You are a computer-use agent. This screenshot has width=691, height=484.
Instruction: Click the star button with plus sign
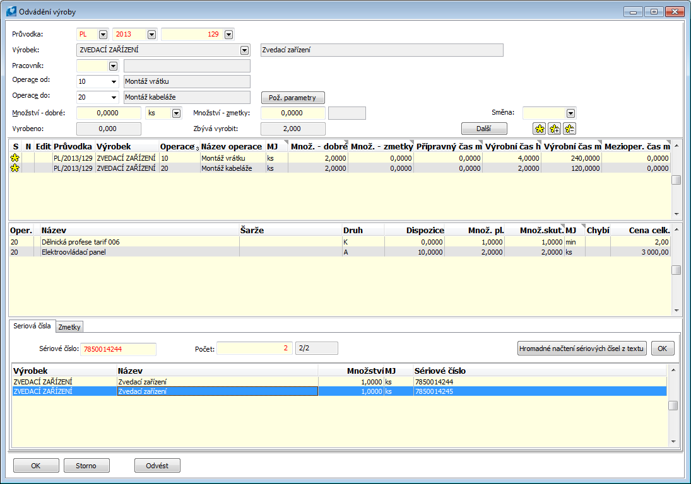(554, 129)
